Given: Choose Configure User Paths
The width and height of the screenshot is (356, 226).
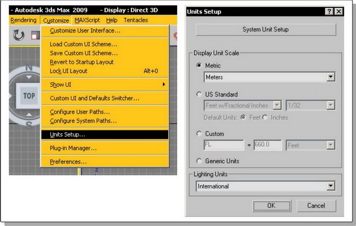Looking at the screenshot, I should [105, 112].
